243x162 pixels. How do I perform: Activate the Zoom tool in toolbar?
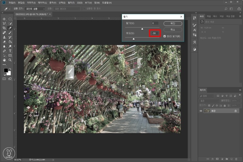pos(10,60)
